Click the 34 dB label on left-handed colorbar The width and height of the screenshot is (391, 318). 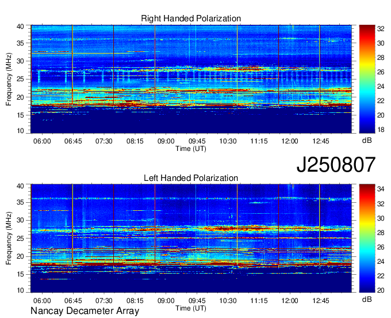pos(381,189)
